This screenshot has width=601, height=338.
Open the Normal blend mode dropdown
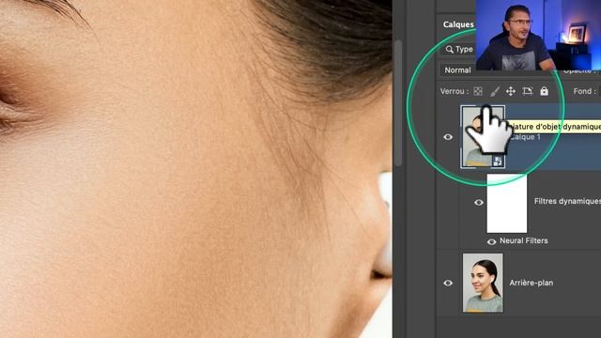(x=459, y=70)
